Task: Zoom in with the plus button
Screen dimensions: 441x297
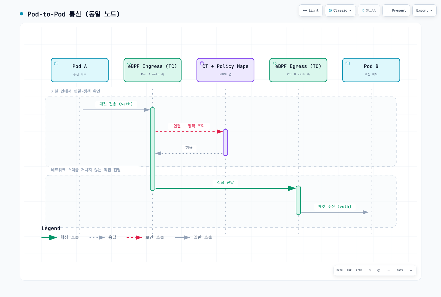Action: (x=411, y=270)
